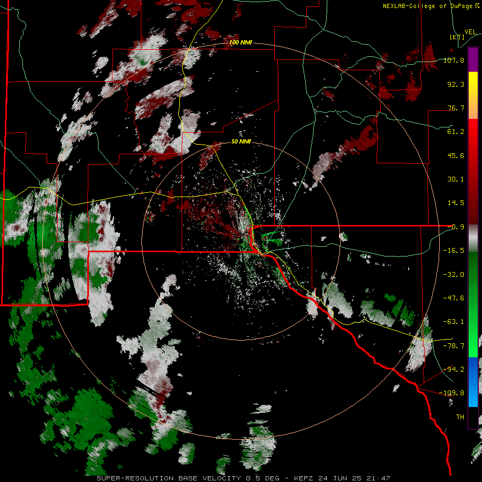482x482 pixels.
Task: Click the -47.6 velocity scale value
Action: pos(454,298)
